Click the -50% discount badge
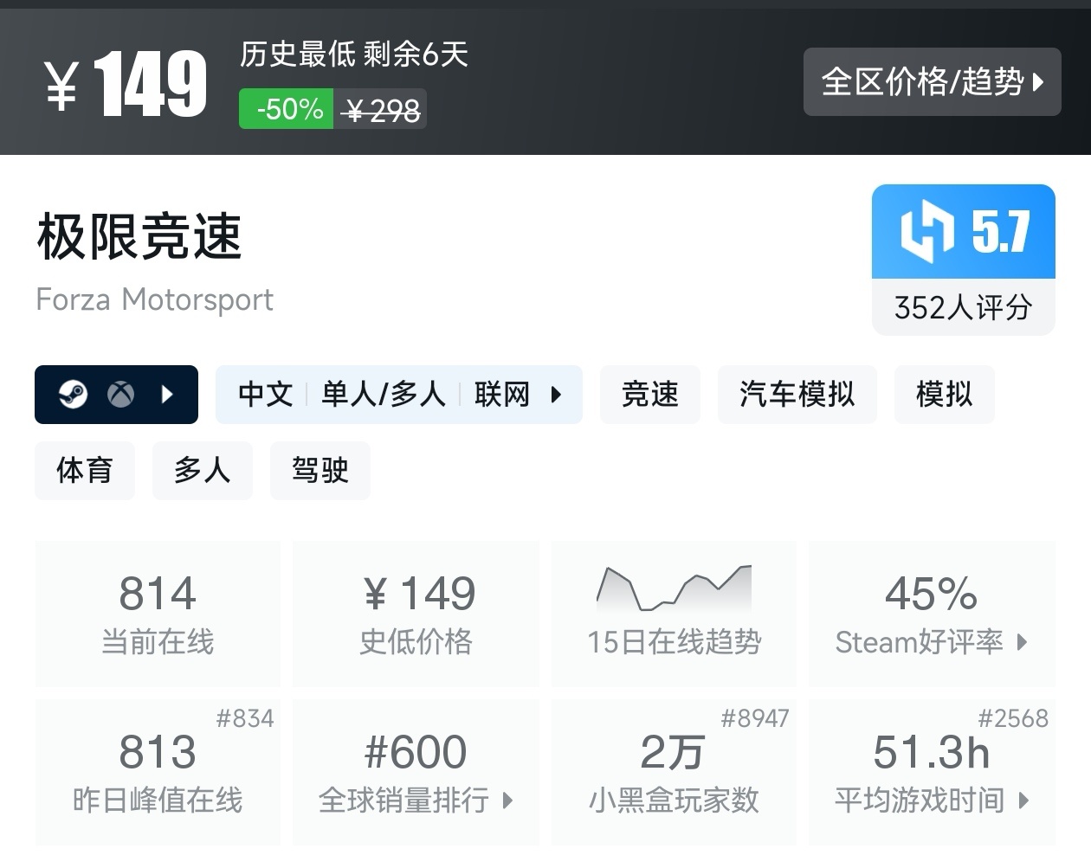The width and height of the screenshot is (1091, 868). (x=285, y=109)
